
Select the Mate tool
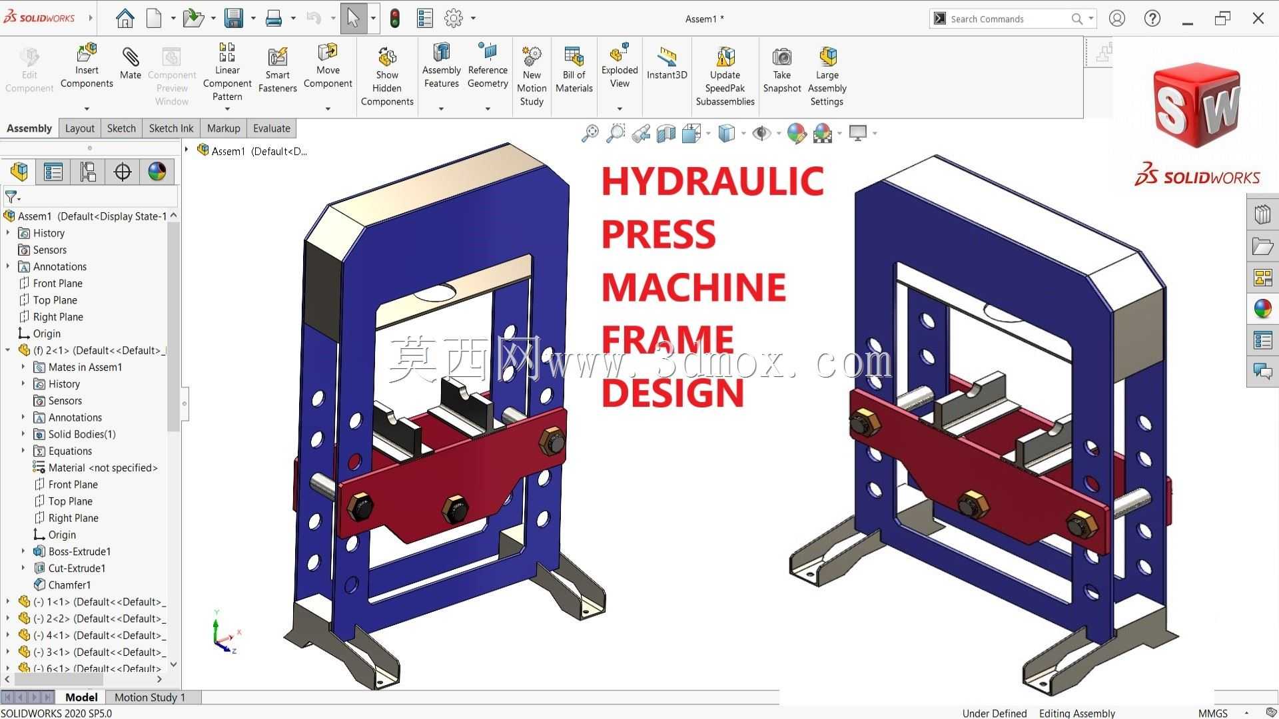coord(131,63)
